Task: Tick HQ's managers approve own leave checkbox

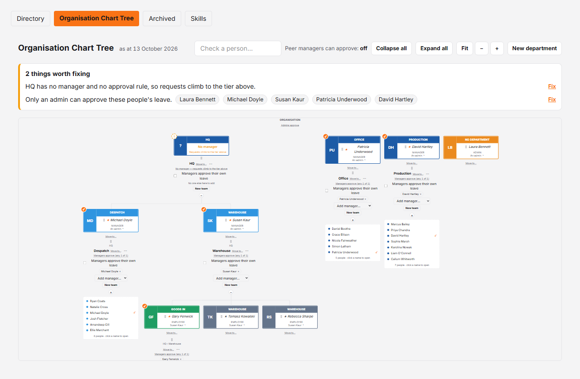Action: pos(175,176)
